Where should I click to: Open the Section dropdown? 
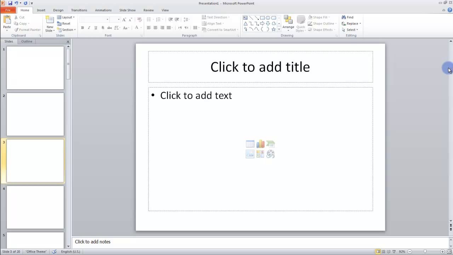(67, 30)
